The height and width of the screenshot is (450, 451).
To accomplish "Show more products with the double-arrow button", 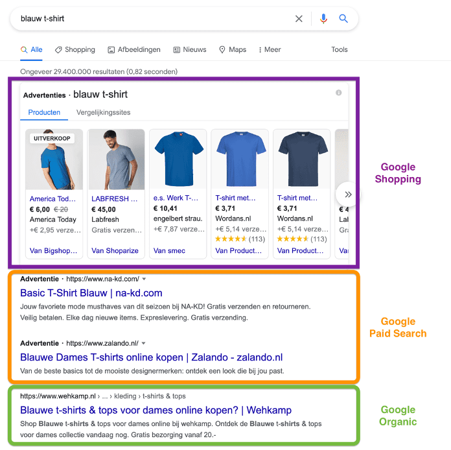I will click(348, 195).
